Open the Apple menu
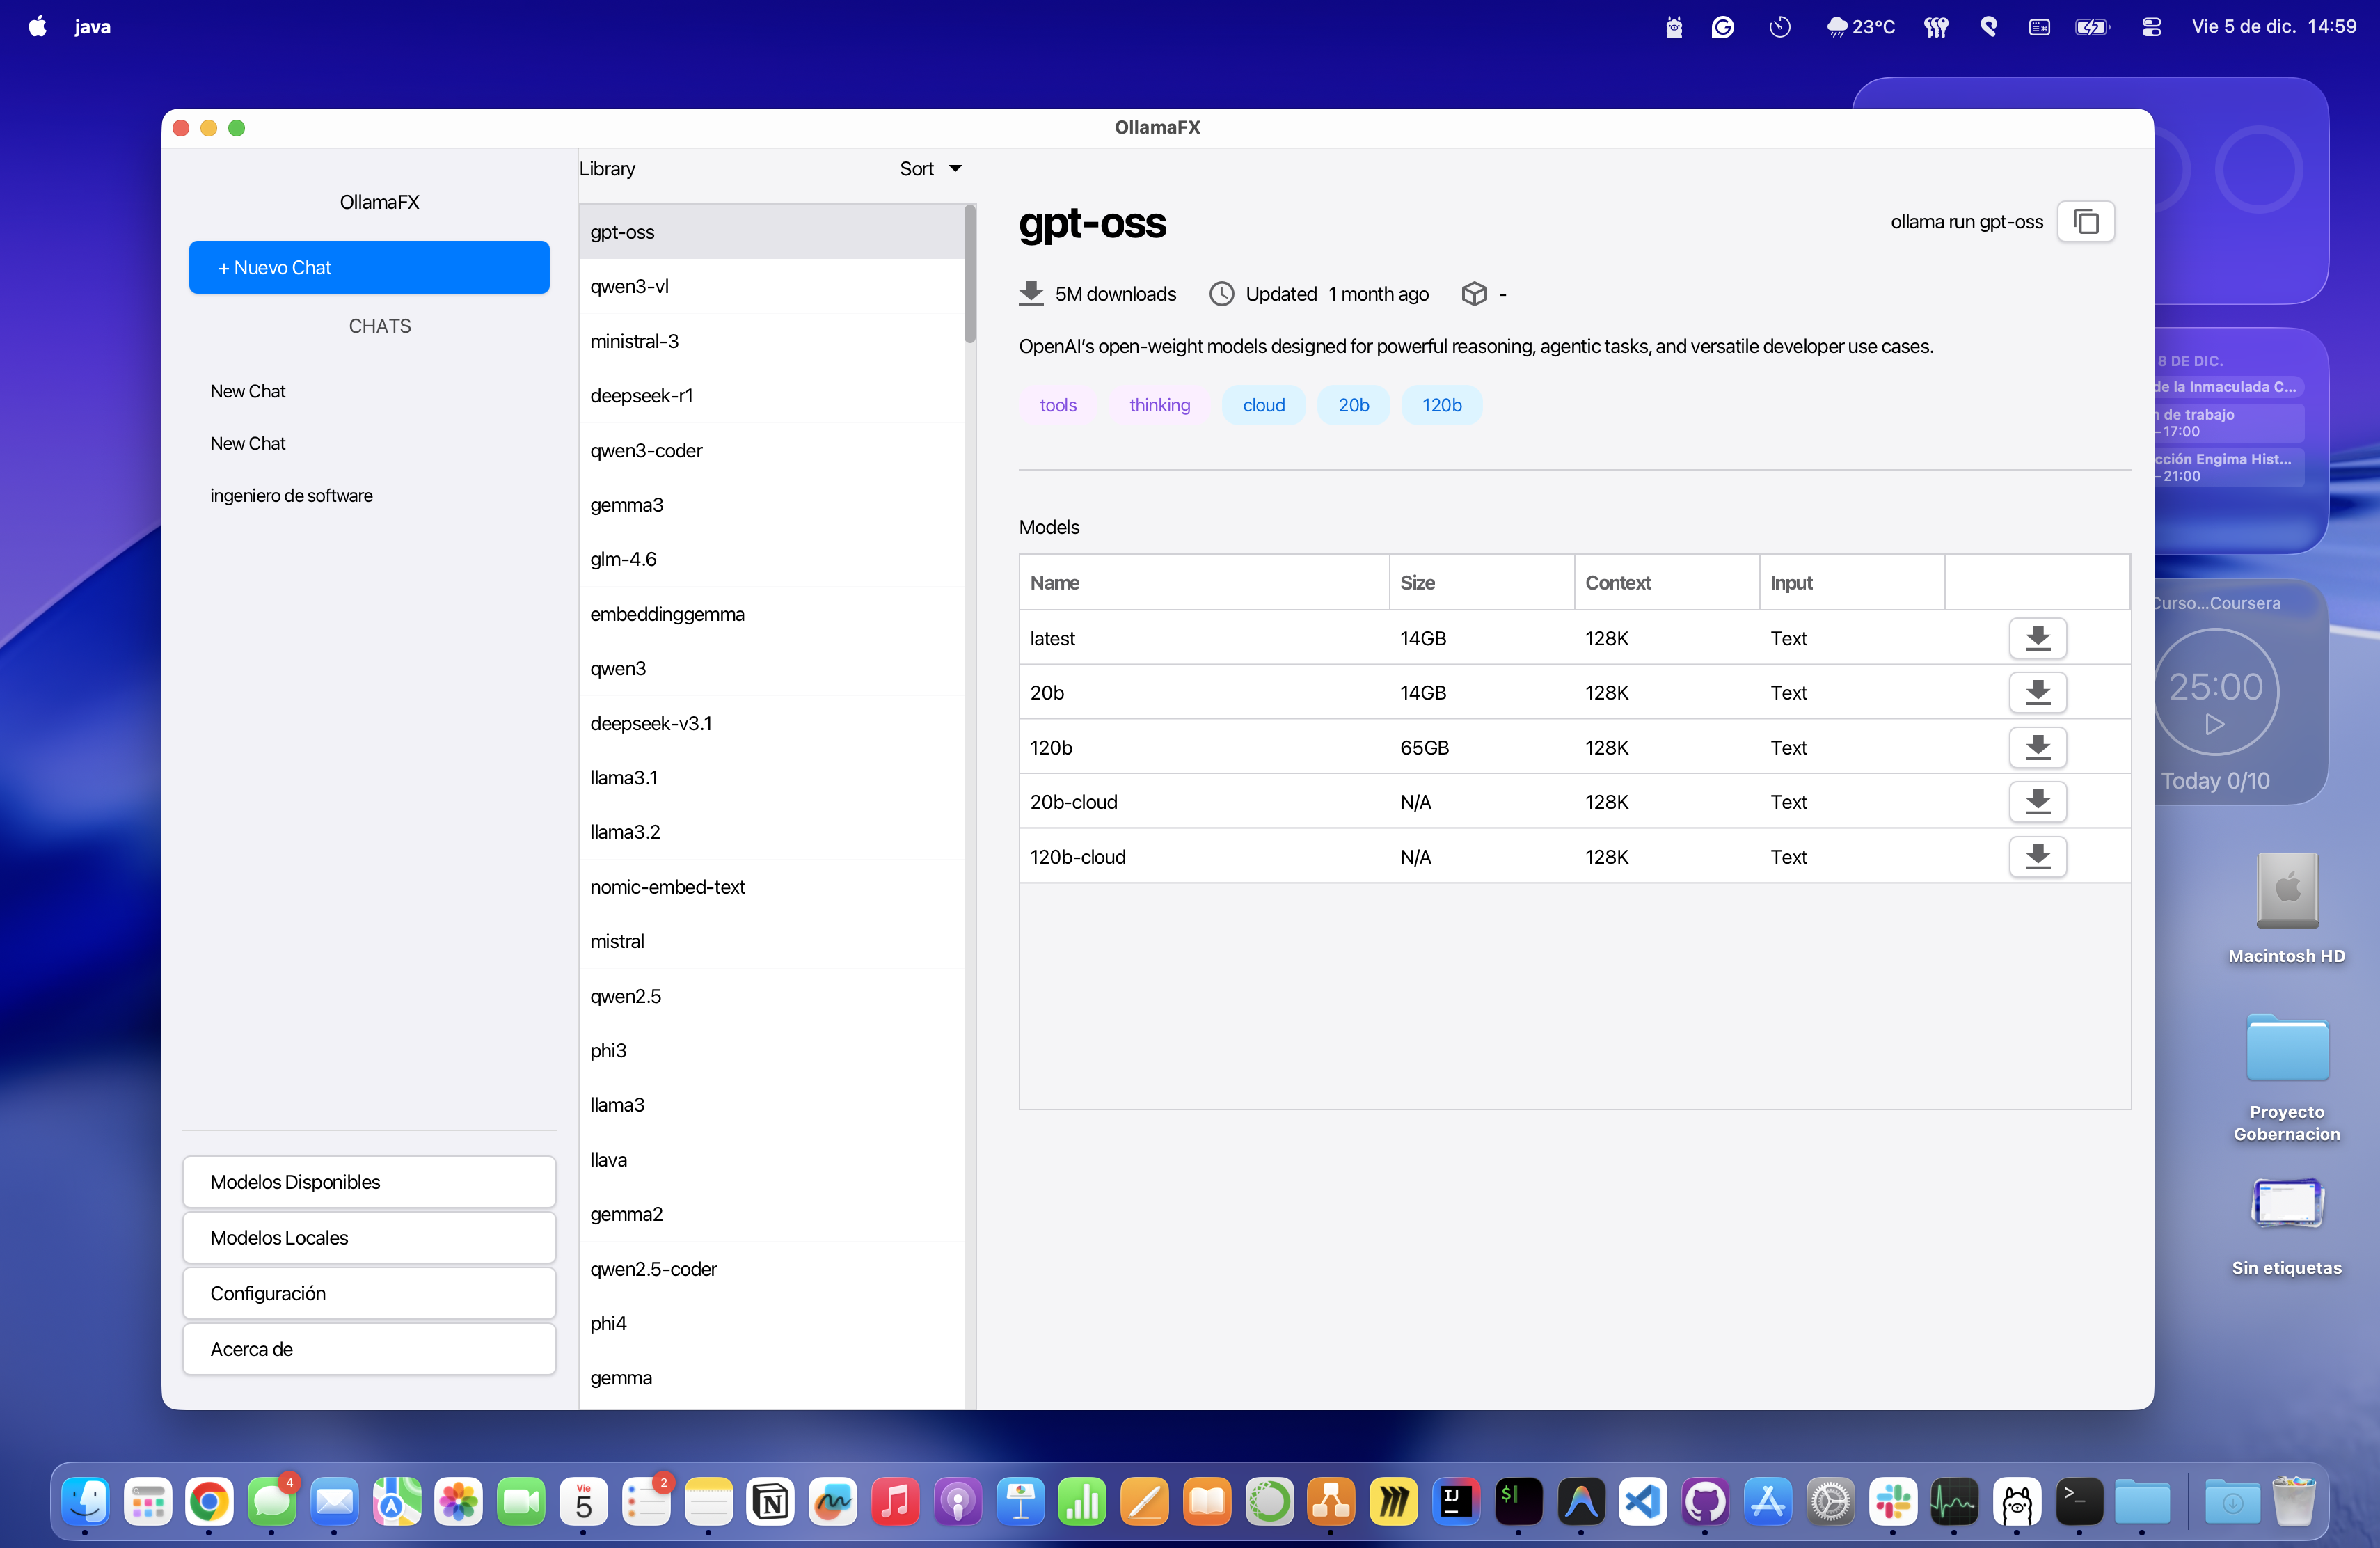 click(38, 27)
